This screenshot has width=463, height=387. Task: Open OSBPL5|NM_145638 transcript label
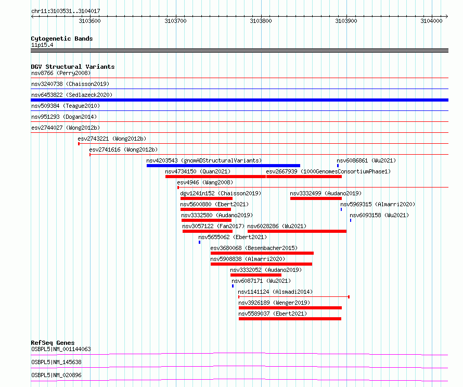56,362
